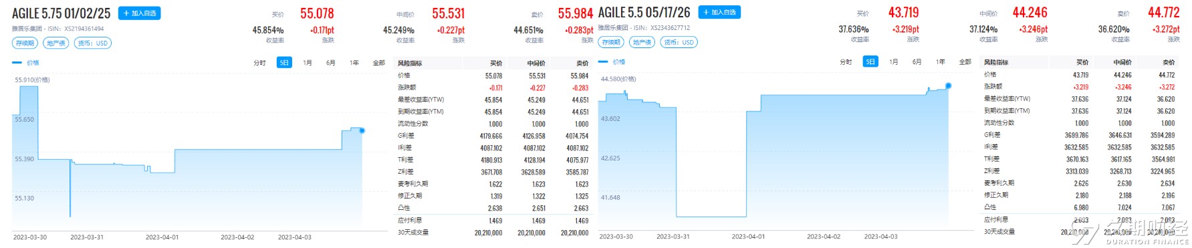Click the 地产债 tag under AGILE 5.5 05/17/26
Image resolution: width=1192 pixels, height=248 pixels.
click(642, 42)
